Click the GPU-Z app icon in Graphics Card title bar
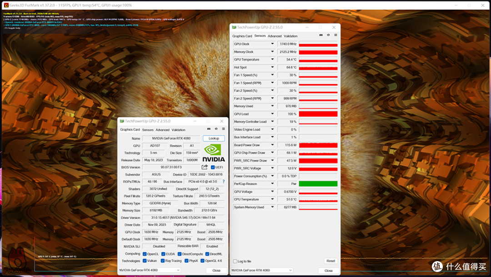 coord(121,121)
